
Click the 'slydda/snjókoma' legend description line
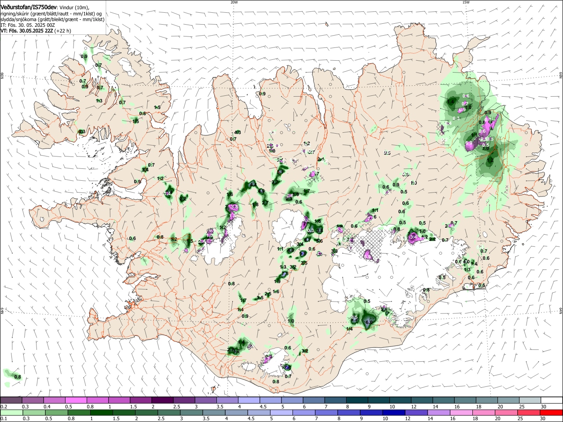52,19
